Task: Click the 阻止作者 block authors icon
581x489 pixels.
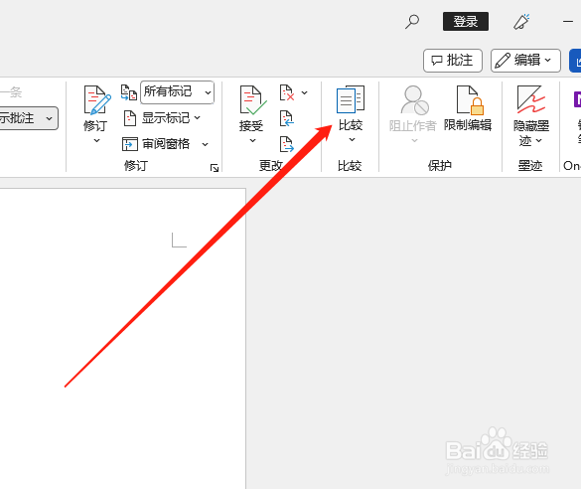Action: point(414,100)
